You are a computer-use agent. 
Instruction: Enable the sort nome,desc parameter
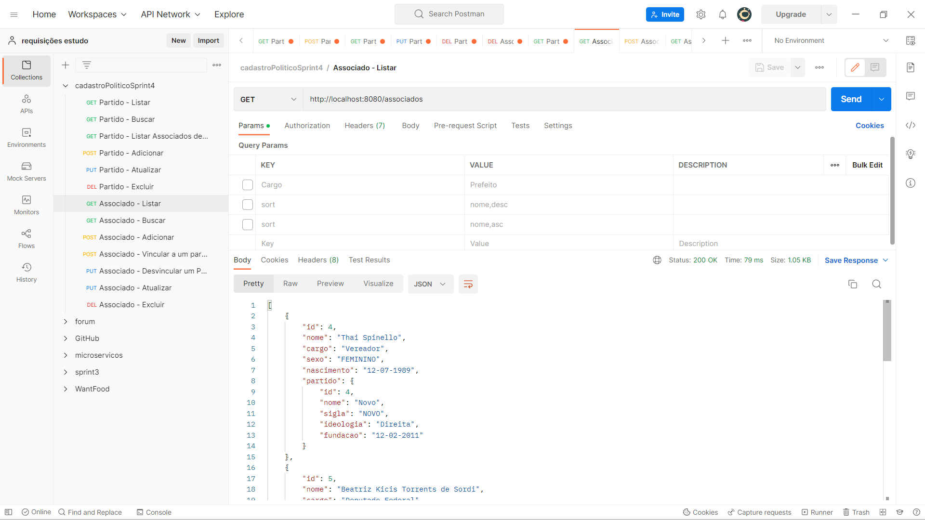click(247, 205)
